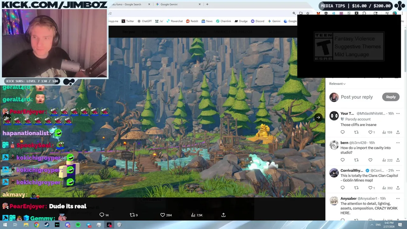The image size is (407, 229).
Task: Click the next image arrow on media viewer
Action: coord(318,117)
